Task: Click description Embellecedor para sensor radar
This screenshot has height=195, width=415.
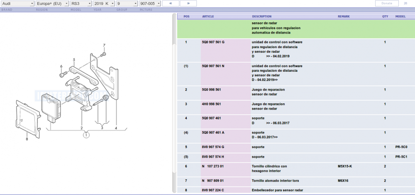Action: (277, 190)
